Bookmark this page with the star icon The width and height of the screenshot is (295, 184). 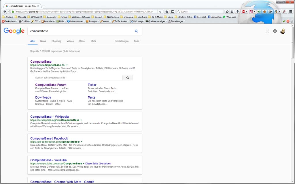pyautogui.click(x=227, y=11)
